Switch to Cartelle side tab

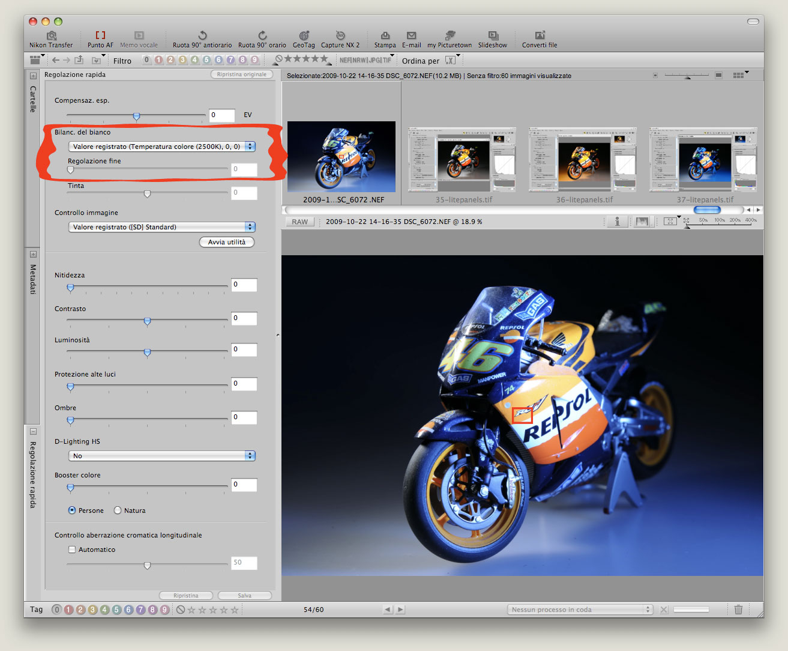click(x=33, y=99)
